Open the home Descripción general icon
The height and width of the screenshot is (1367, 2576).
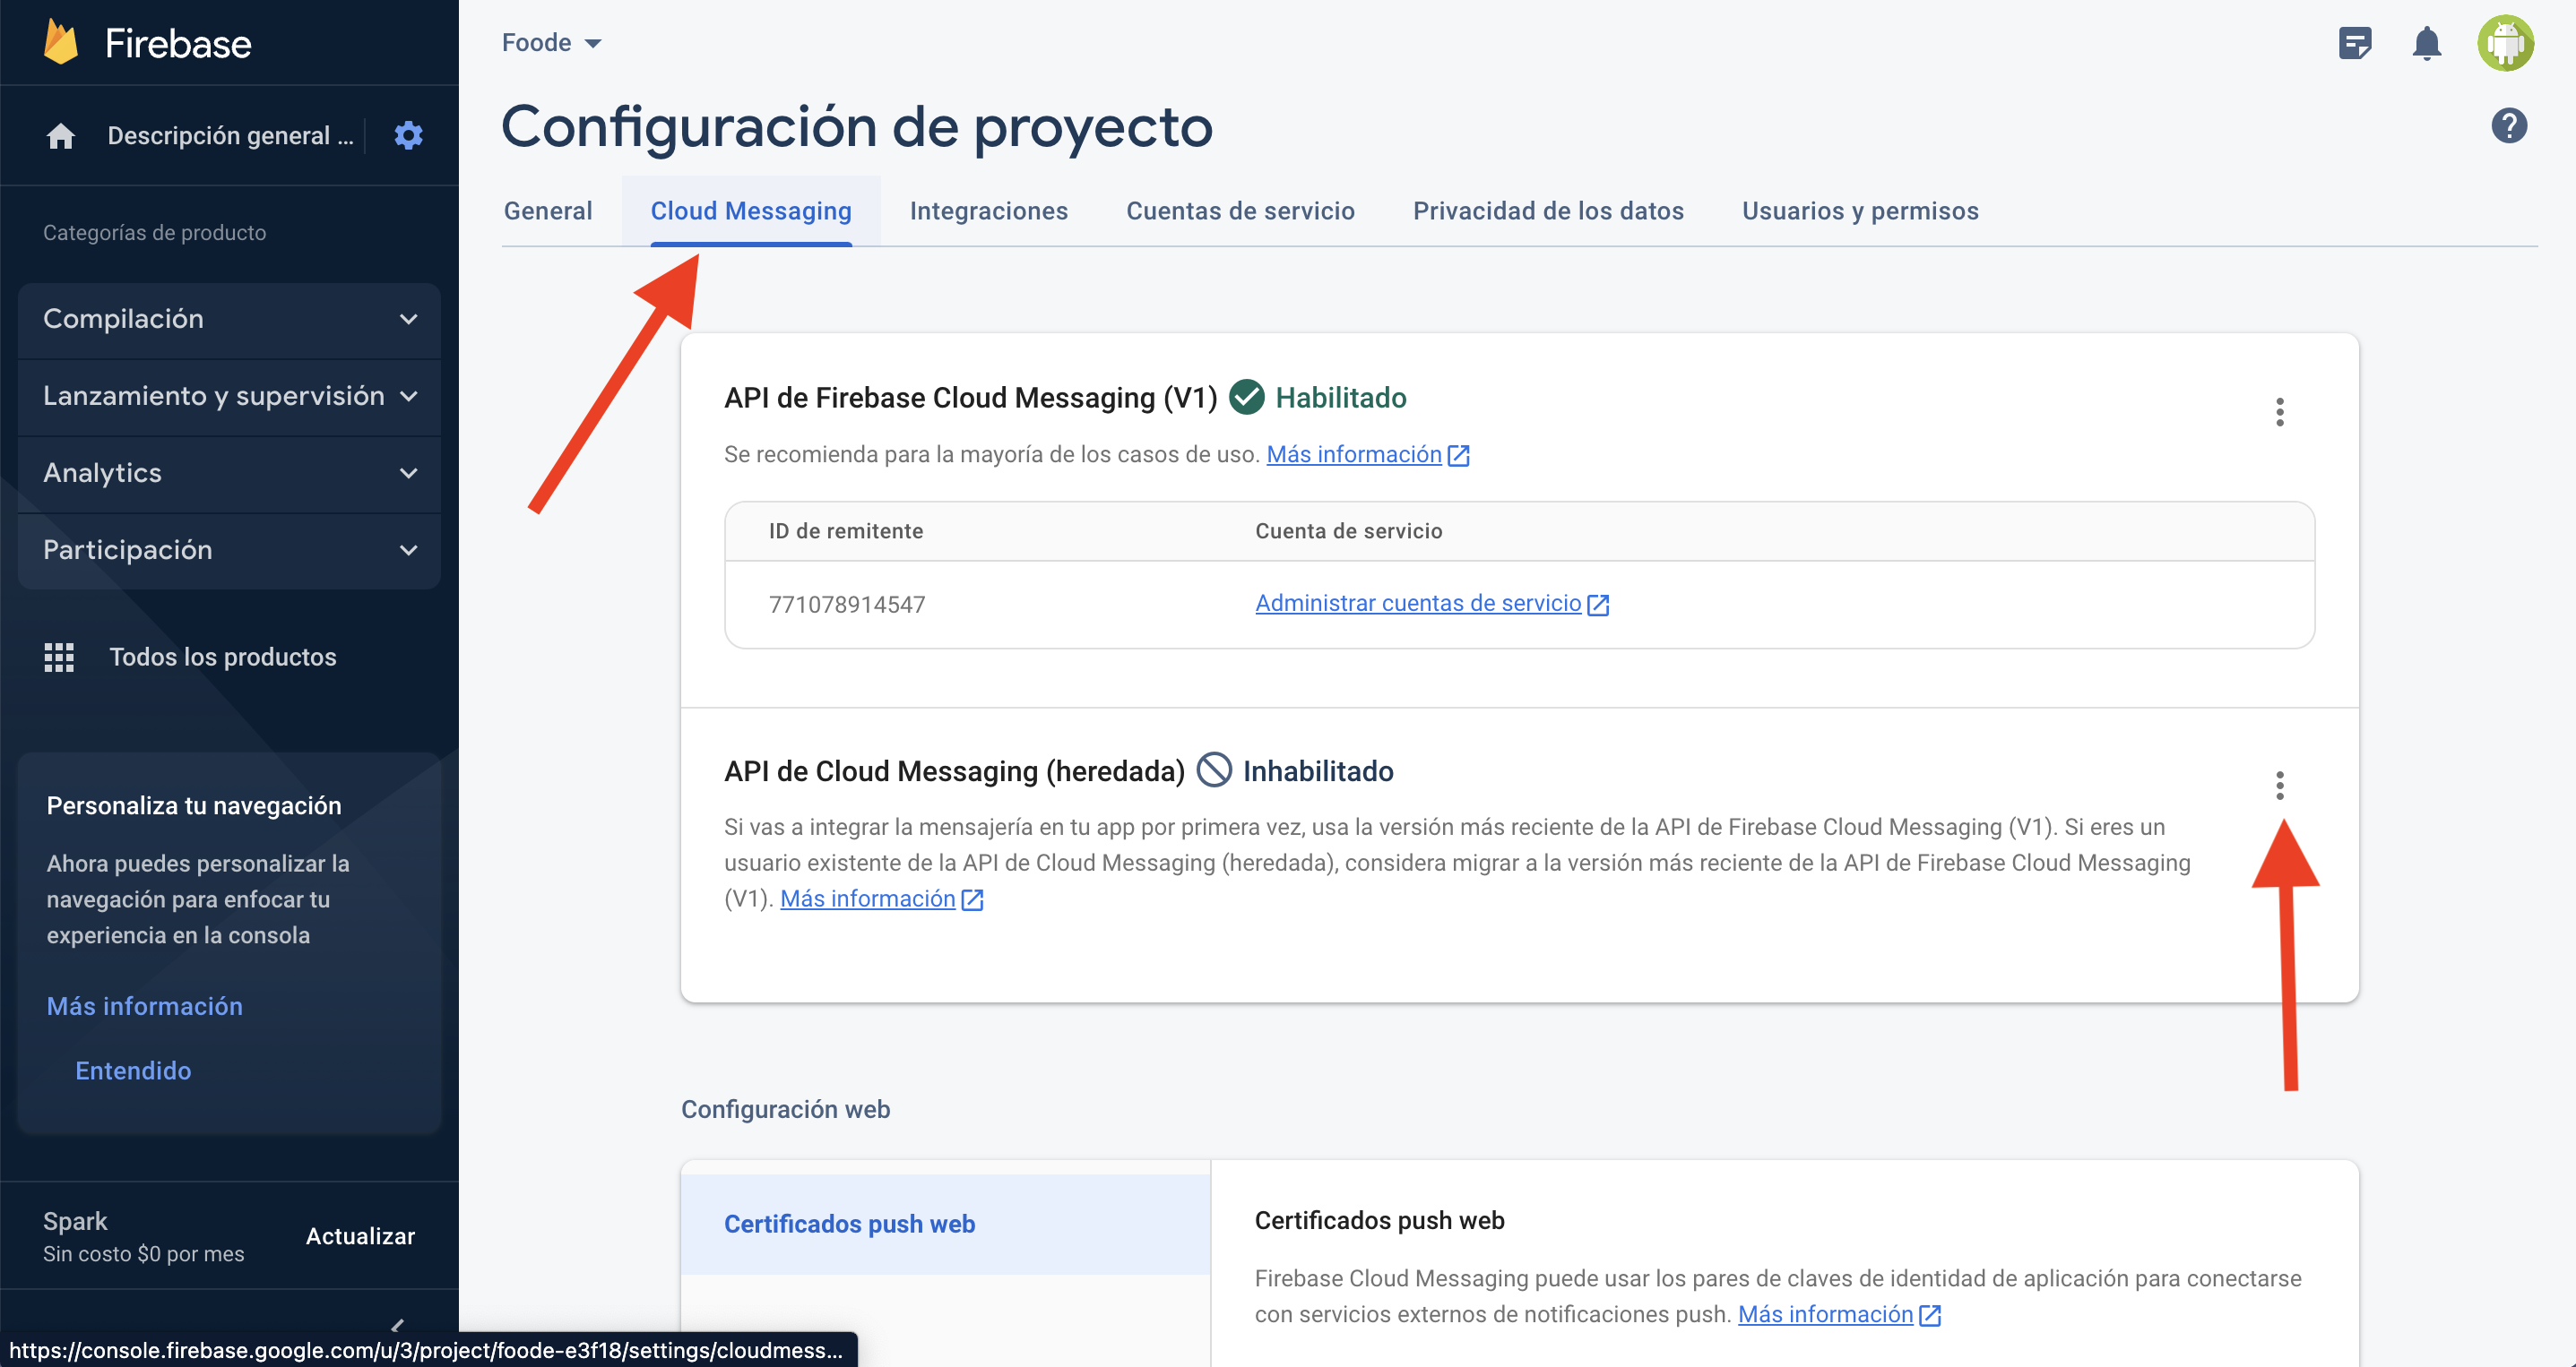click(60, 136)
